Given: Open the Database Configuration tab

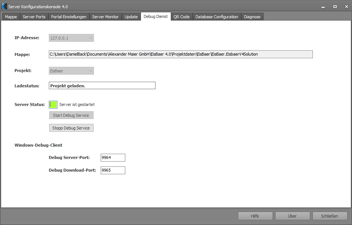Looking at the screenshot, I should coord(217,17).
